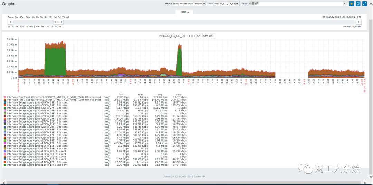Click the timeline left arrow button
The height and width of the screenshot is (185, 373).
10,22
